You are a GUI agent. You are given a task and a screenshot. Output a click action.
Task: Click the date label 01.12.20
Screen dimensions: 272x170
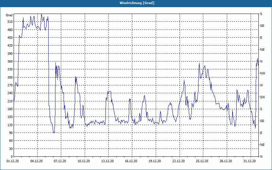13,161
